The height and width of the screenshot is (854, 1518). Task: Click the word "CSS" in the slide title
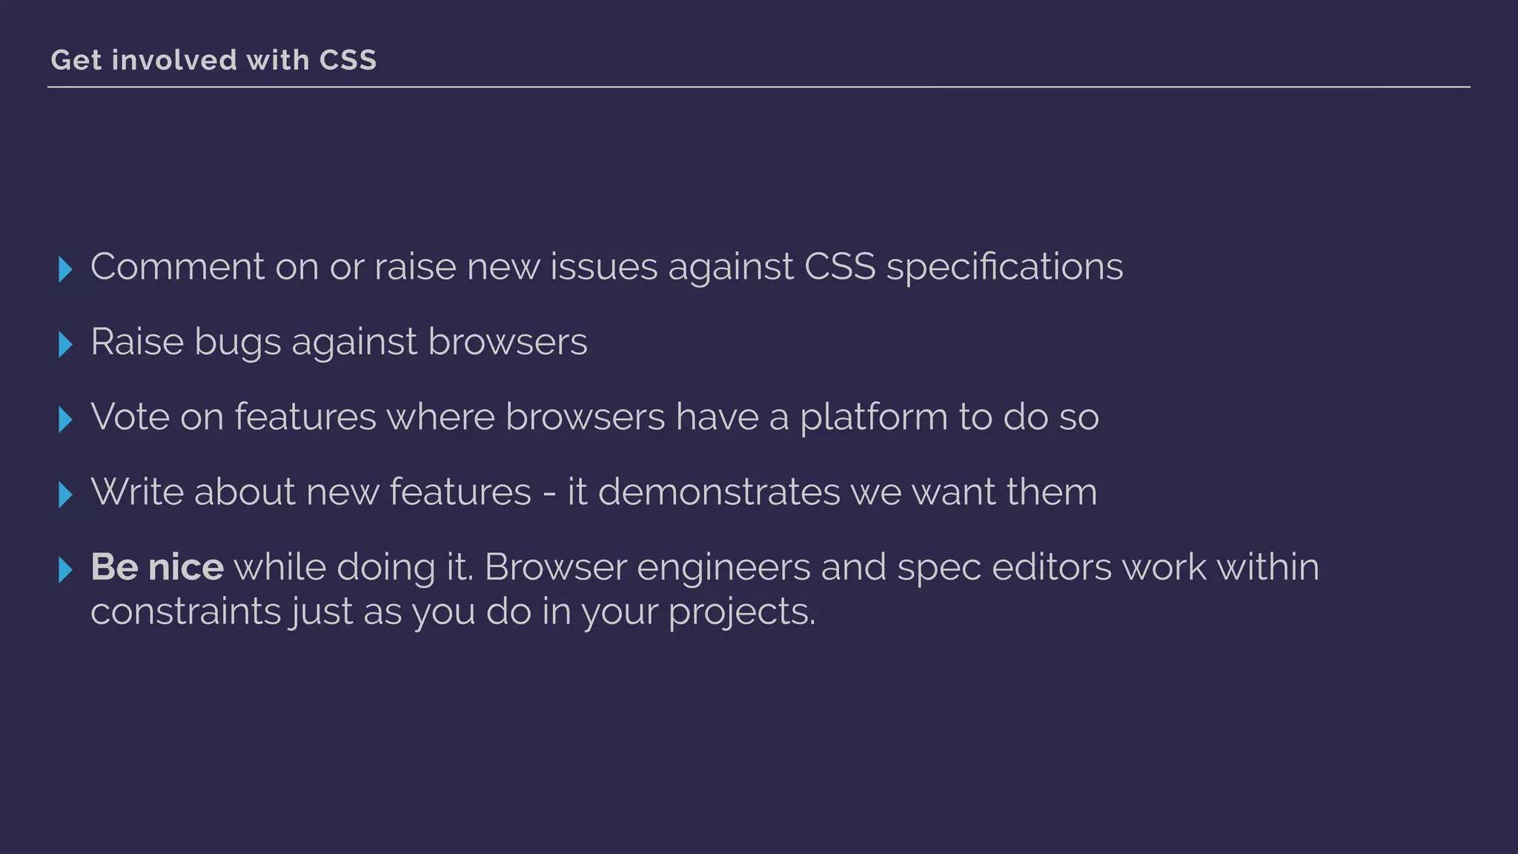[348, 60]
